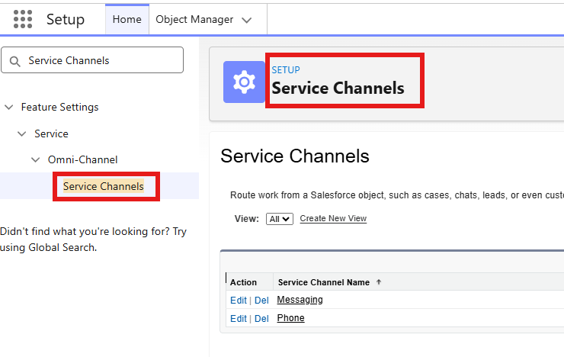564x357 pixels.
Task: Delete the Phone service channel
Action: 261,319
